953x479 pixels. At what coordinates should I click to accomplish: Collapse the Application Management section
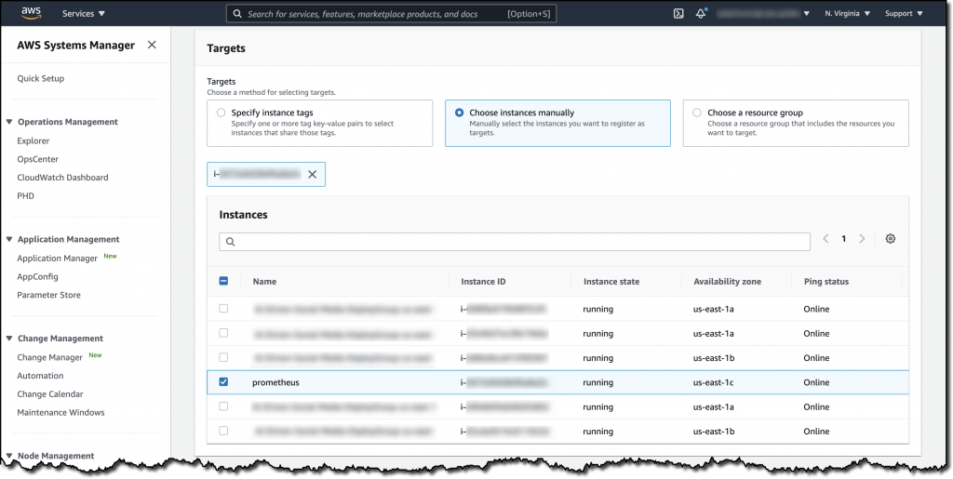point(9,239)
